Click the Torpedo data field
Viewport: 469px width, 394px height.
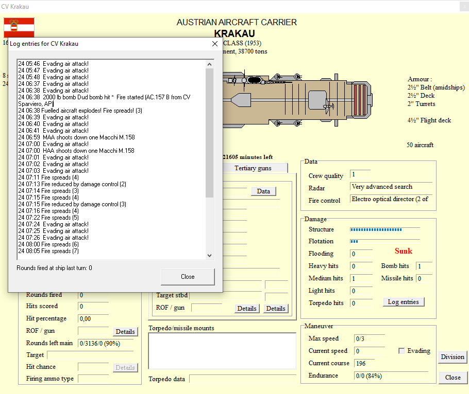(x=243, y=379)
